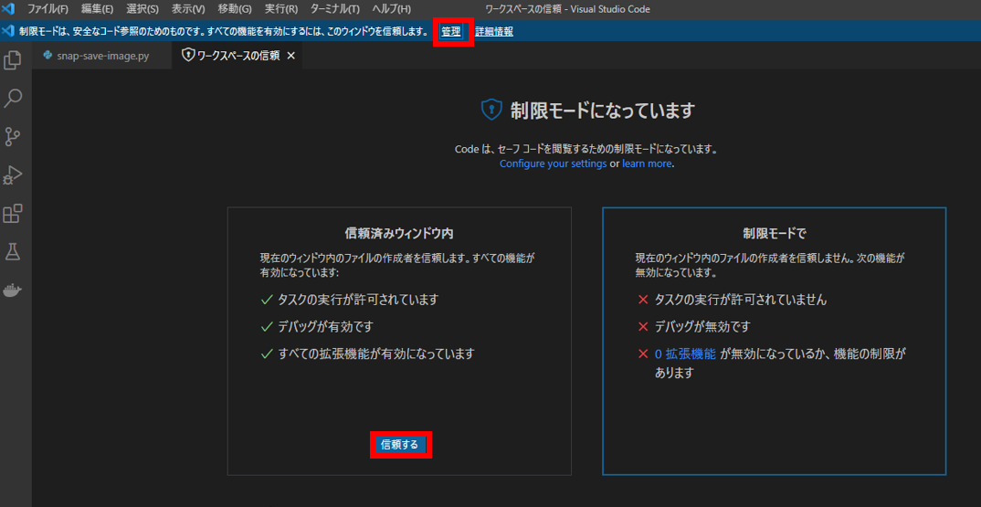
Task: Open the 実行(R) menu
Action: [281, 9]
